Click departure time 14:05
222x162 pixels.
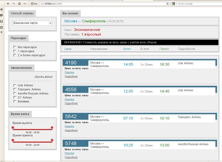[128, 65]
